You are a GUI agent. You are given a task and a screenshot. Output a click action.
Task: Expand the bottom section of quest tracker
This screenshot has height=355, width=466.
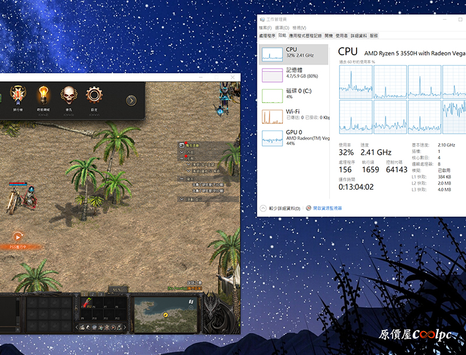tap(182, 199)
